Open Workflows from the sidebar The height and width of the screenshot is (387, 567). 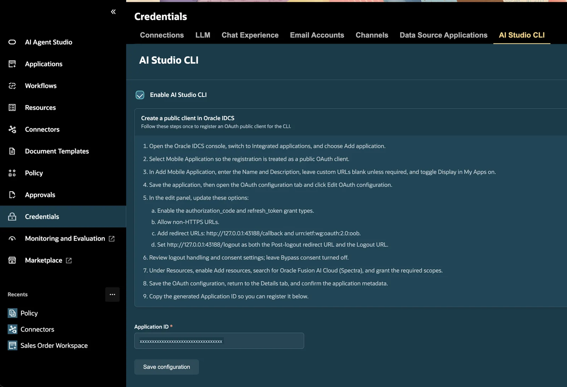coord(41,86)
